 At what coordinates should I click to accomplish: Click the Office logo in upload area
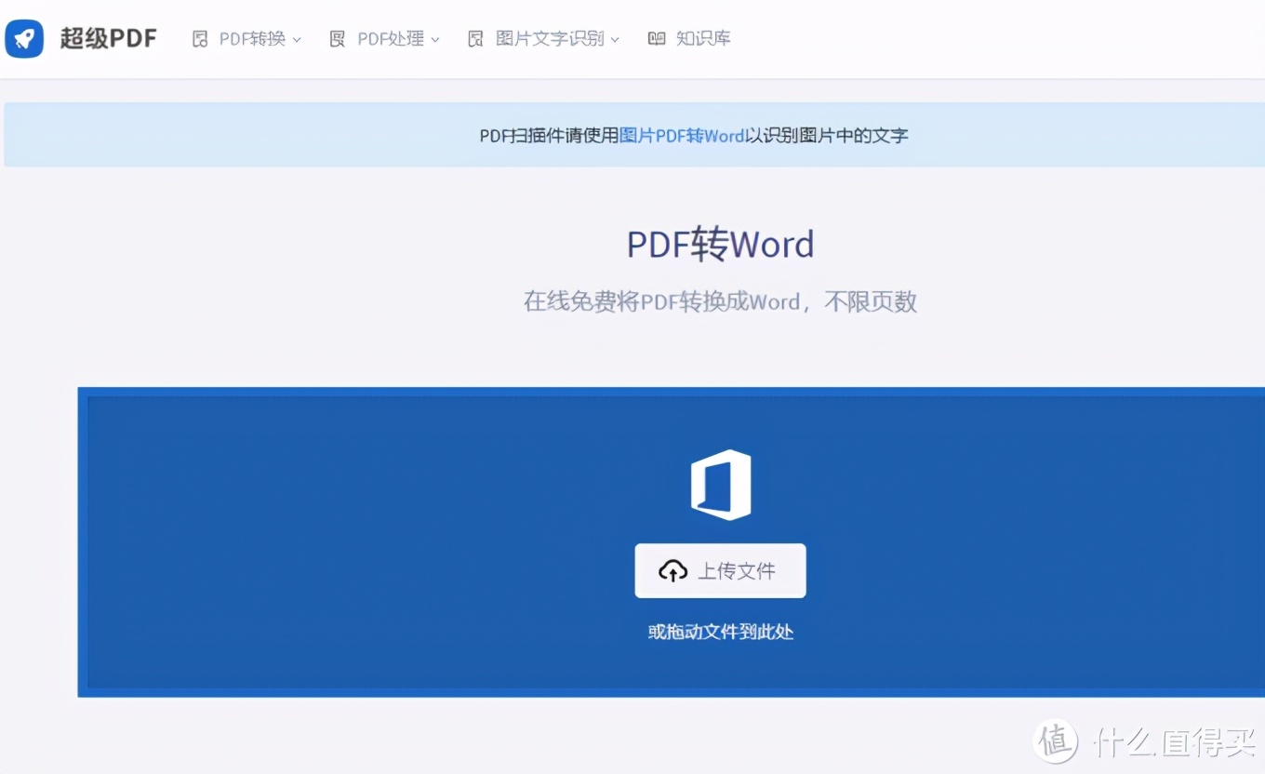pyautogui.click(x=720, y=484)
